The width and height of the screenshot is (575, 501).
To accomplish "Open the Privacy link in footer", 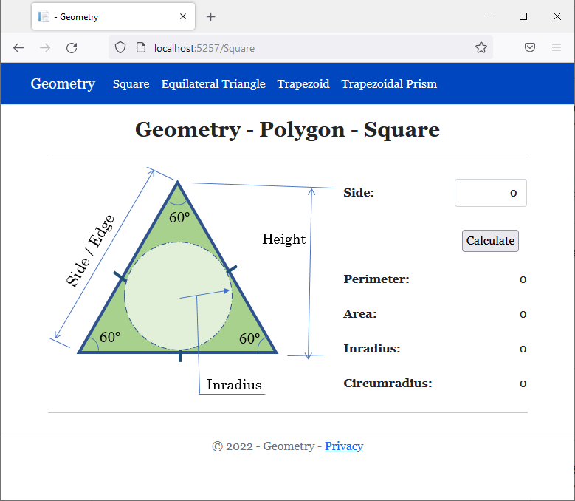I will 344,446.
